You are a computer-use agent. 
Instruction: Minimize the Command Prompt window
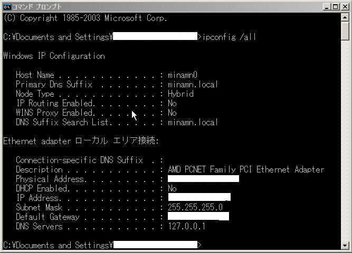(x=329, y=6)
